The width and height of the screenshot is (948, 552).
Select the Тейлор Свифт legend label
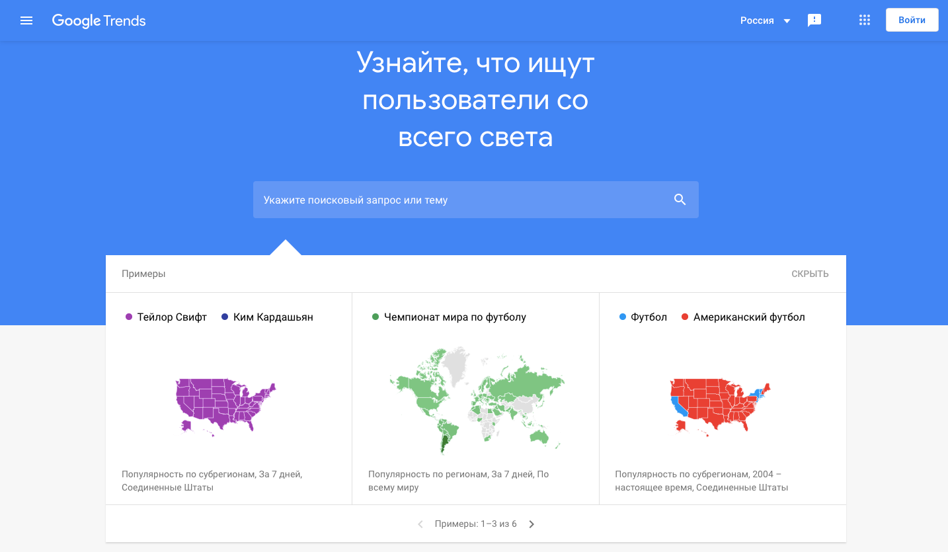point(172,317)
